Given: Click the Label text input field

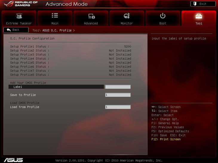Looking at the screenshot, I should [118, 87].
